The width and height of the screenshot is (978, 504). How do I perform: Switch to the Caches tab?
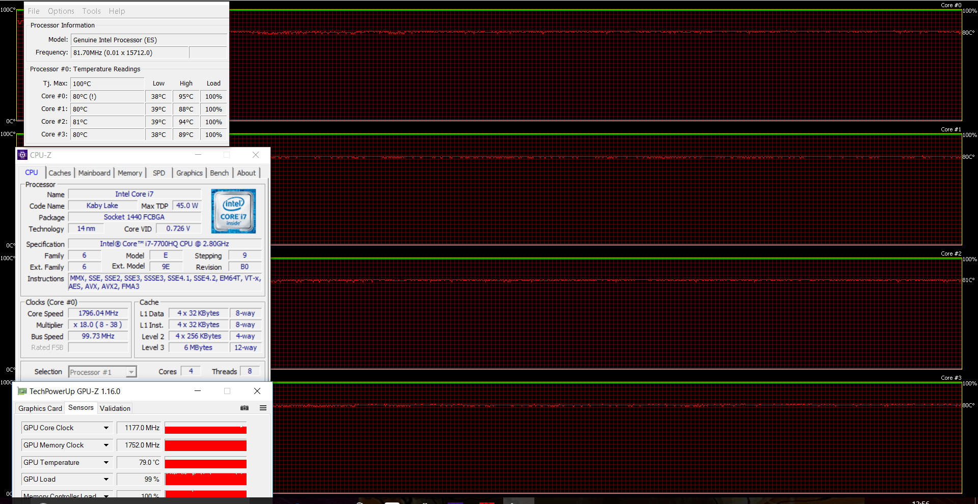60,173
